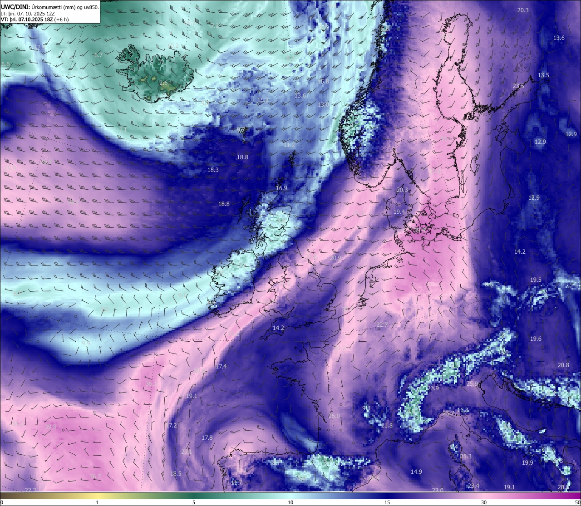Click the initial time line 'IT: þri. 07. 10. 2025 12Z'
This screenshot has width=581, height=506.
tap(28, 14)
